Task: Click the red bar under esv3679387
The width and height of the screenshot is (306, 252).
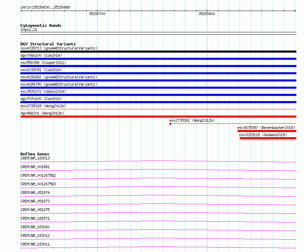Action: click(267, 131)
